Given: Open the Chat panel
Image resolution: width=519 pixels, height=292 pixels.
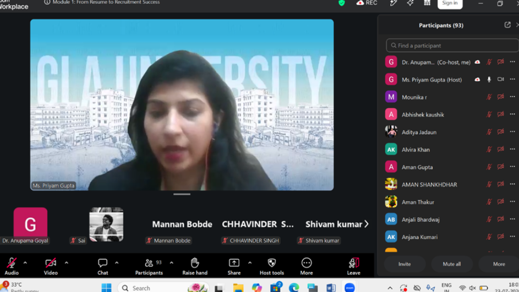Looking at the screenshot, I should click(103, 266).
